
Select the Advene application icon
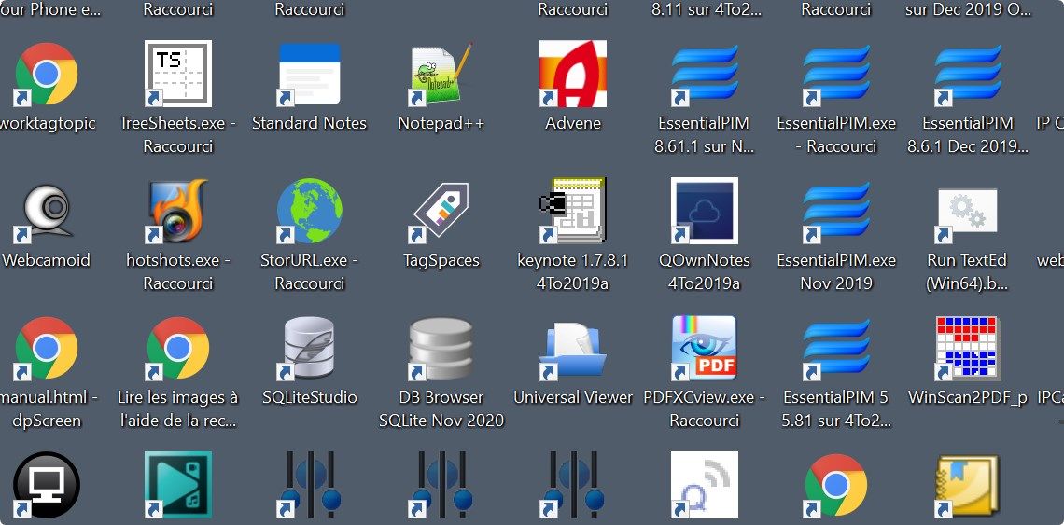(x=573, y=74)
